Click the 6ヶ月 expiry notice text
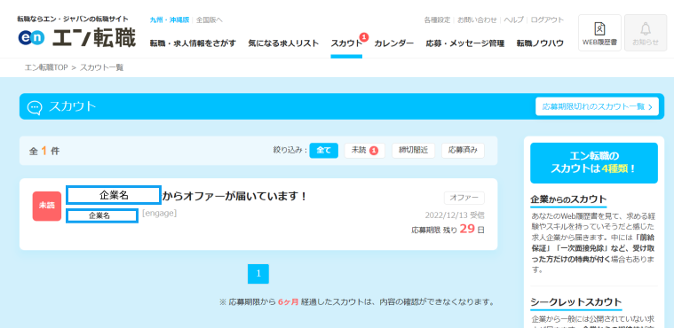 tap(288, 301)
